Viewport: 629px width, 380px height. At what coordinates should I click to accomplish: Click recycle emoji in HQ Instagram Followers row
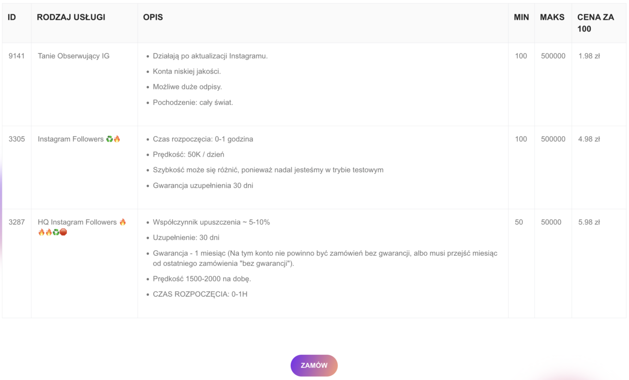56,232
